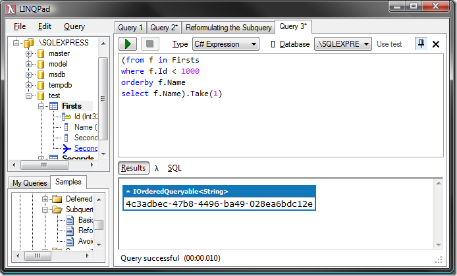Screen dimensions: 457x276
Task: Close the query pane with the X icon
Action: pos(436,44)
